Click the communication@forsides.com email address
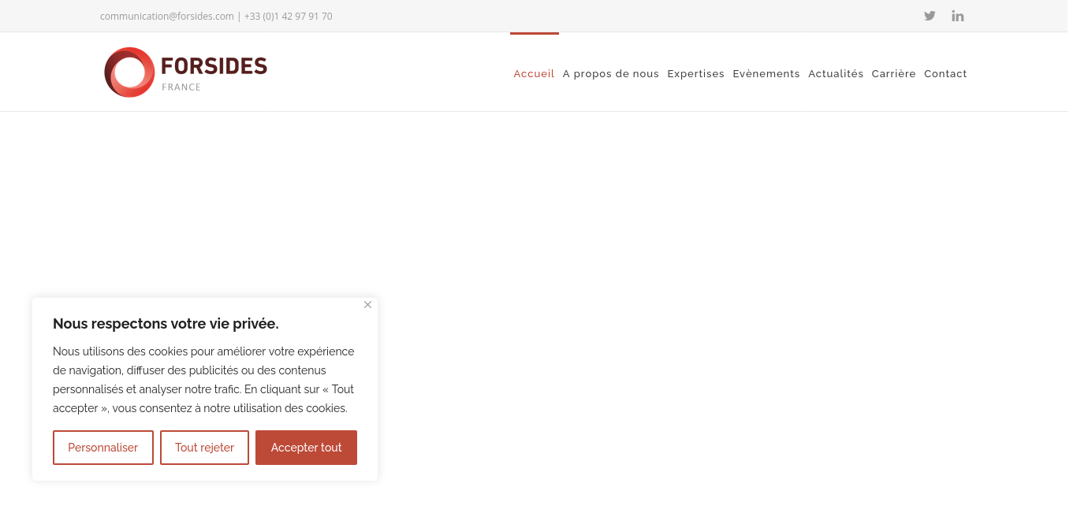Screen dimensions: 1077x513 167,17
